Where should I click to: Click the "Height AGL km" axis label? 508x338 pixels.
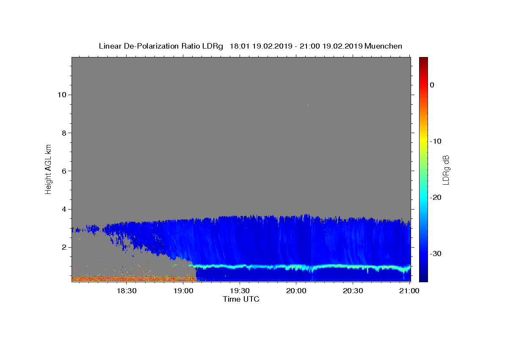48,169
